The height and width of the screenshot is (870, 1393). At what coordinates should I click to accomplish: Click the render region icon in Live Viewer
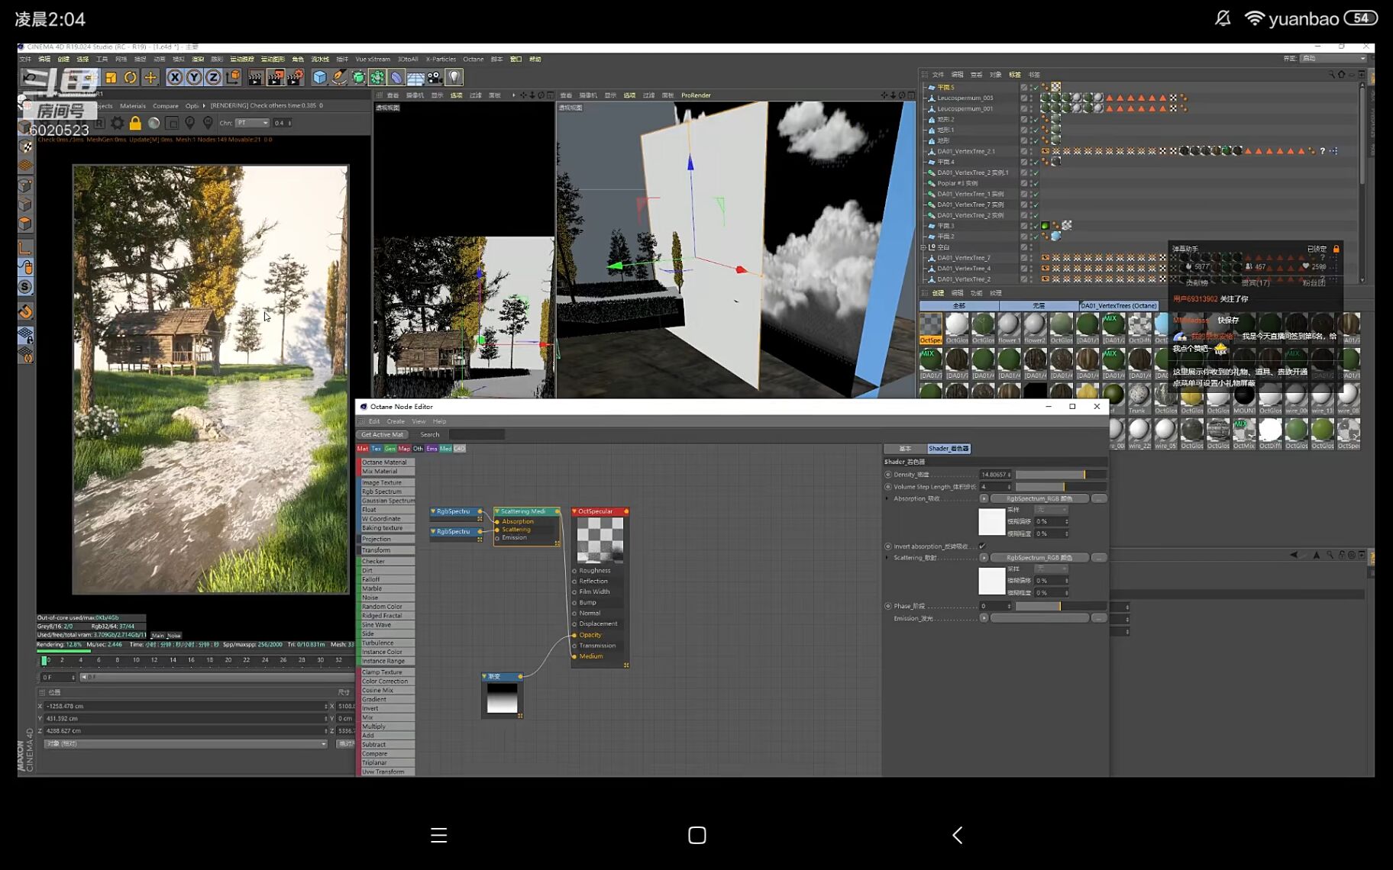(172, 123)
